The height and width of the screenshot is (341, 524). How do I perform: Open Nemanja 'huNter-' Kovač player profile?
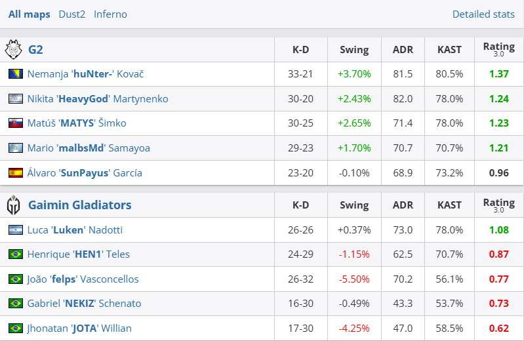pos(85,74)
